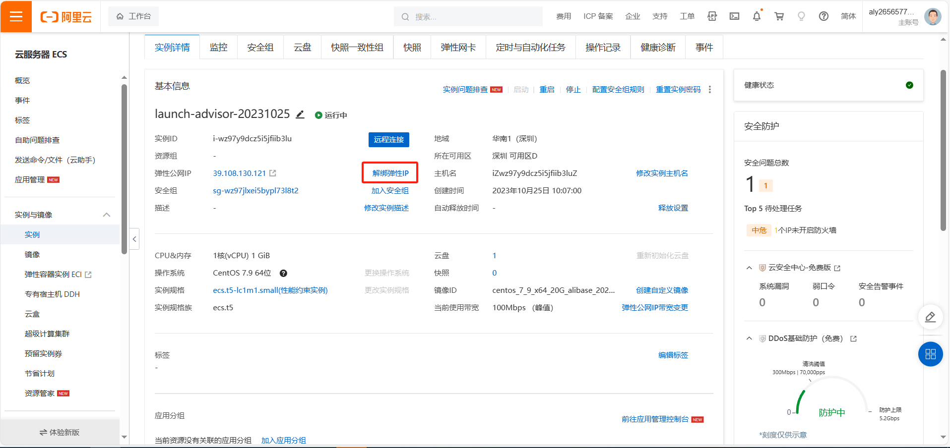Click the search input field
This screenshot has height=448, width=950.
pyautogui.click(x=468, y=16)
